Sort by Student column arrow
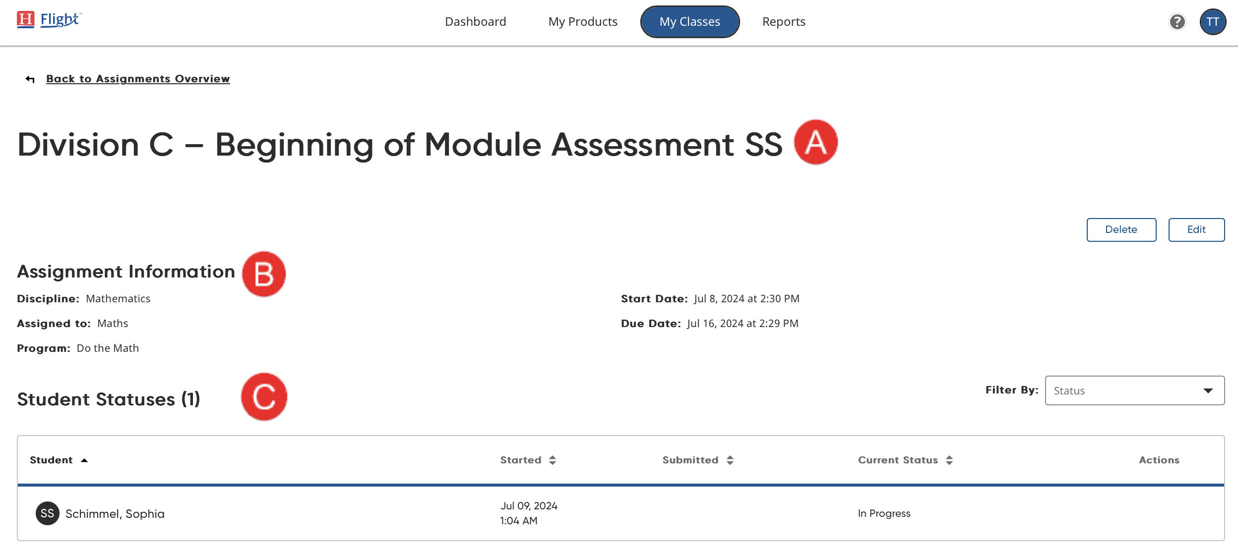The height and width of the screenshot is (551, 1238). click(x=84, y=460)
